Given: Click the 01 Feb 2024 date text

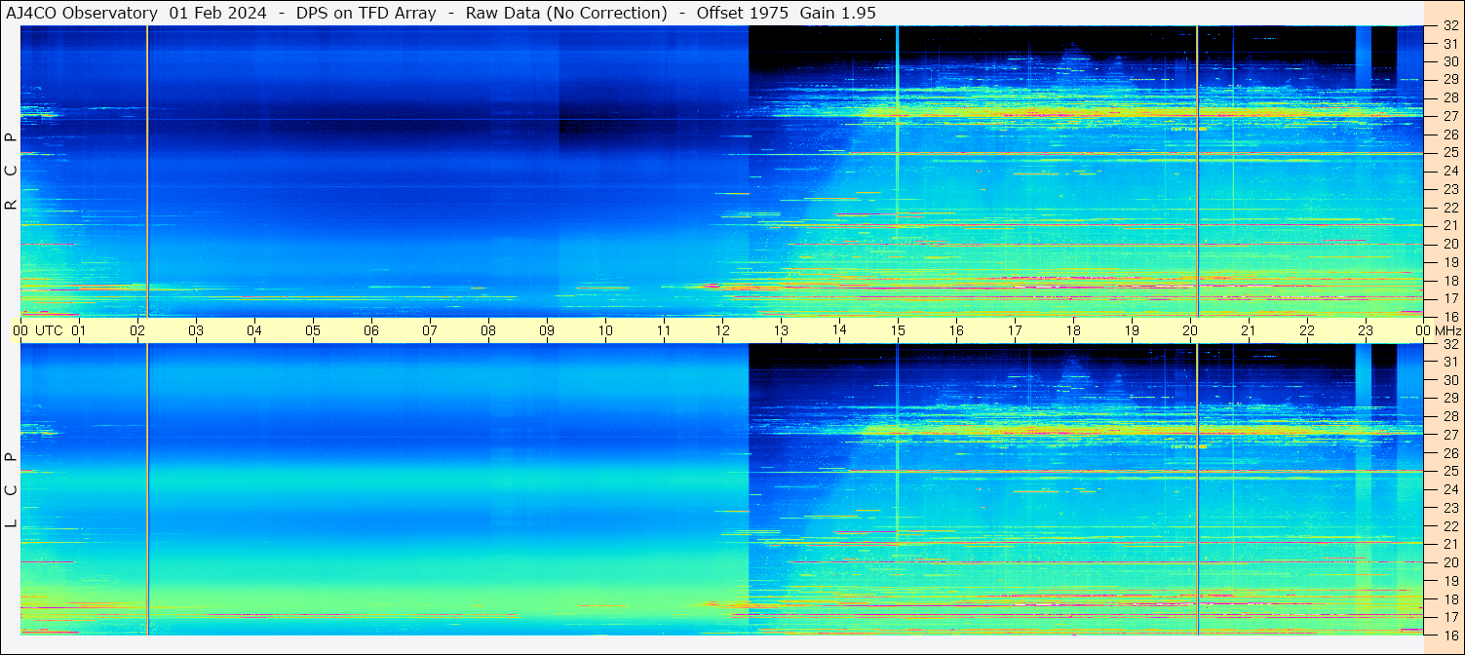Looking at the screenshot, I should (x=217, y=13).
